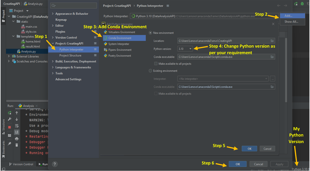310x171 pixels.
Task: Browse Conda executable under Existing environment
Action: pos(272,87)
